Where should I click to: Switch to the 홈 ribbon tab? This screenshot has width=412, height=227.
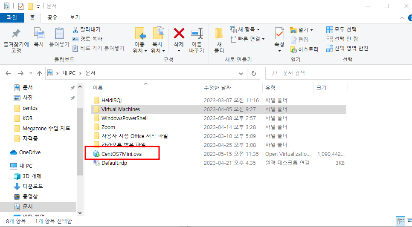click(32, 17)
